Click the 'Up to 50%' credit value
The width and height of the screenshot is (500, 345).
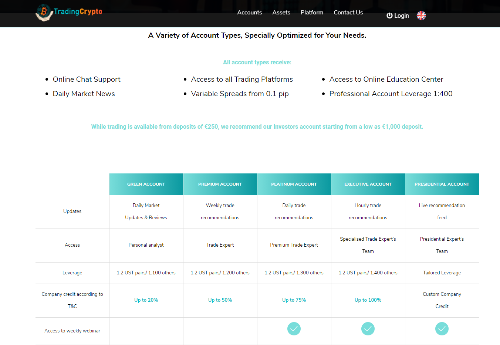220,300
